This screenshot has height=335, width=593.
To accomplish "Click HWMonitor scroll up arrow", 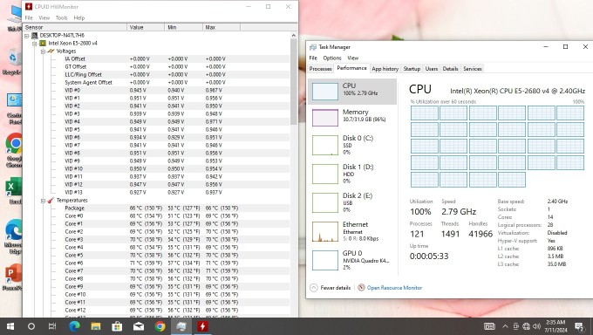I will click(294, 35).
